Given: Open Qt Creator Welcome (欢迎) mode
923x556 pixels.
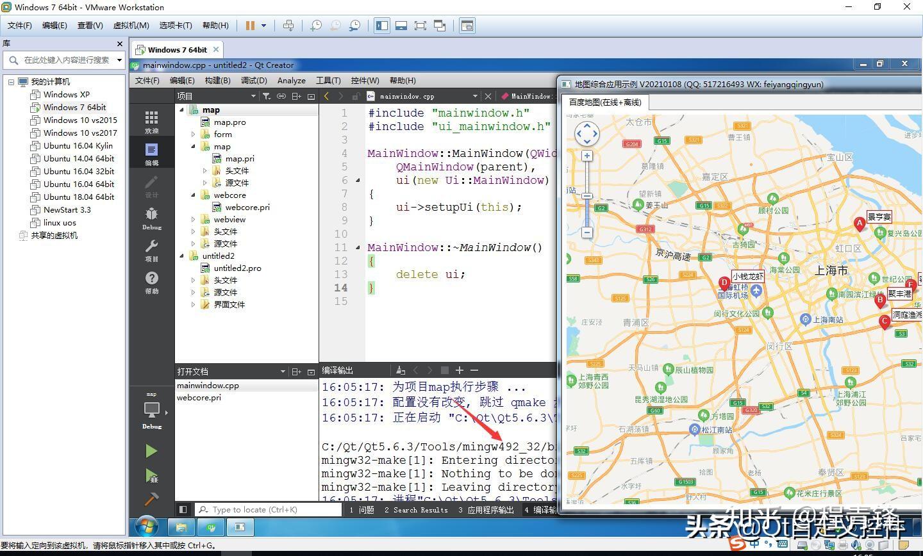Looking at the screenshot, I should (151, 121).
